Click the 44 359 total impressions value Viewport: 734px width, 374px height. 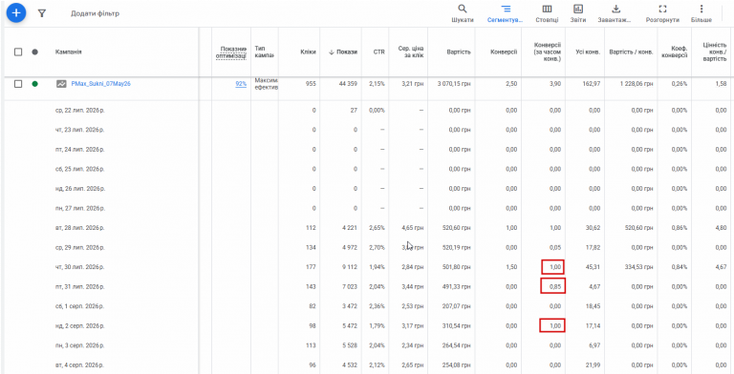click(x=347, y=84)
